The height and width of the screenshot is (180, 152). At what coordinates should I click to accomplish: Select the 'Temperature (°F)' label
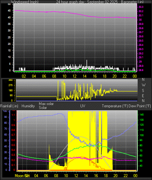115,106
